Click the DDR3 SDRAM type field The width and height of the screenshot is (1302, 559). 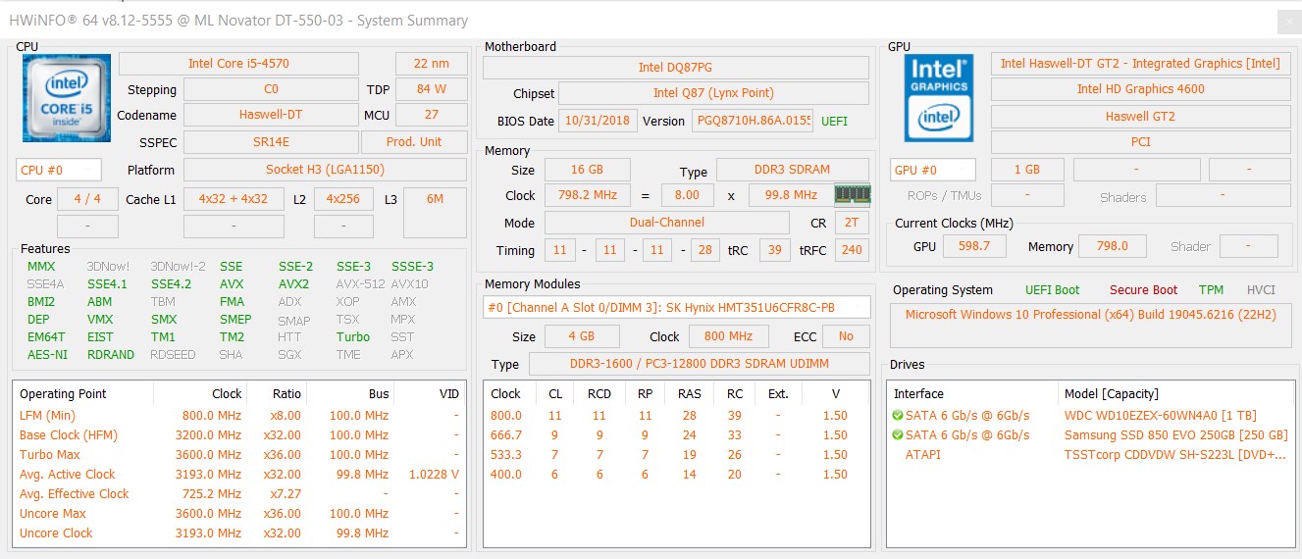click(793, 170)
